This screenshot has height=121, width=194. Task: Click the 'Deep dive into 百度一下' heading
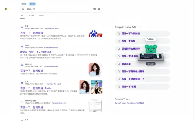[128, 27]
